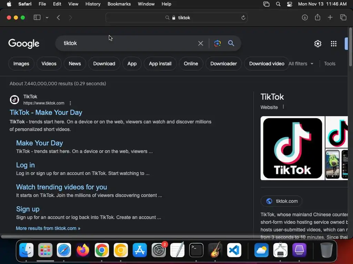Open GarageBand from the Dock

tap(215, 250)
